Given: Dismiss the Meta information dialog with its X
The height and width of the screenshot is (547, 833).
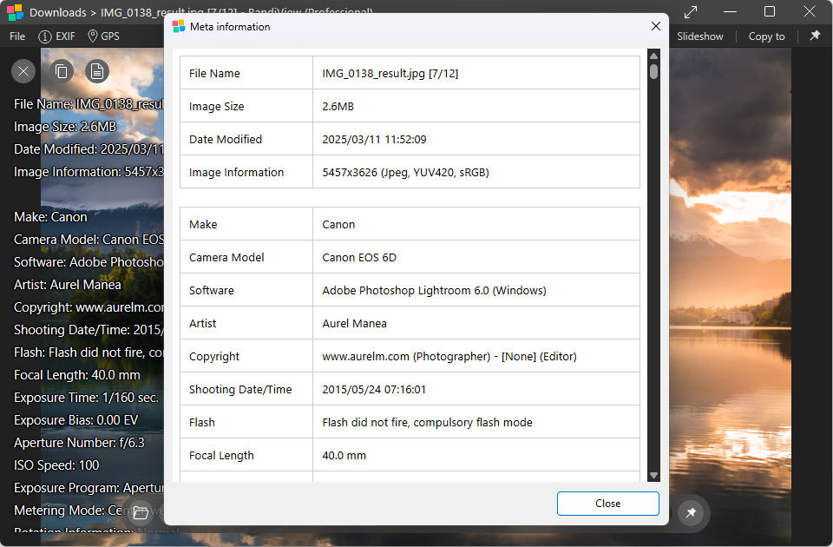Looking at the screenshot, I should (656, 27).
